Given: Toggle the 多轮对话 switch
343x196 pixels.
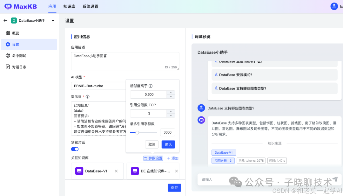Looking at the screenshot, I should click(75, 149).
